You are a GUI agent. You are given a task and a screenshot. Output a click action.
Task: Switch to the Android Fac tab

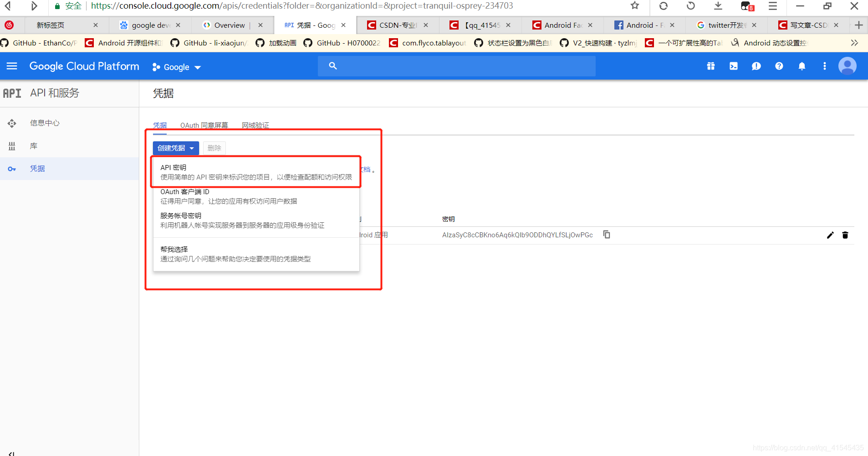tap(563, 25)
